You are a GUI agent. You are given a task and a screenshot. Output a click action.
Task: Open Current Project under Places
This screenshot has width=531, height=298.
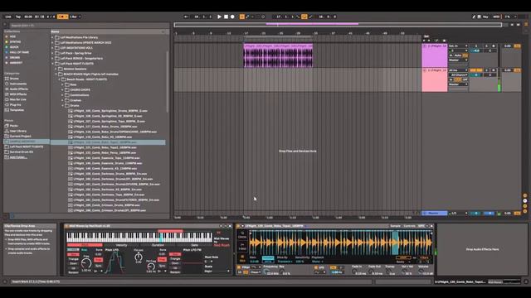coord(20,136)
